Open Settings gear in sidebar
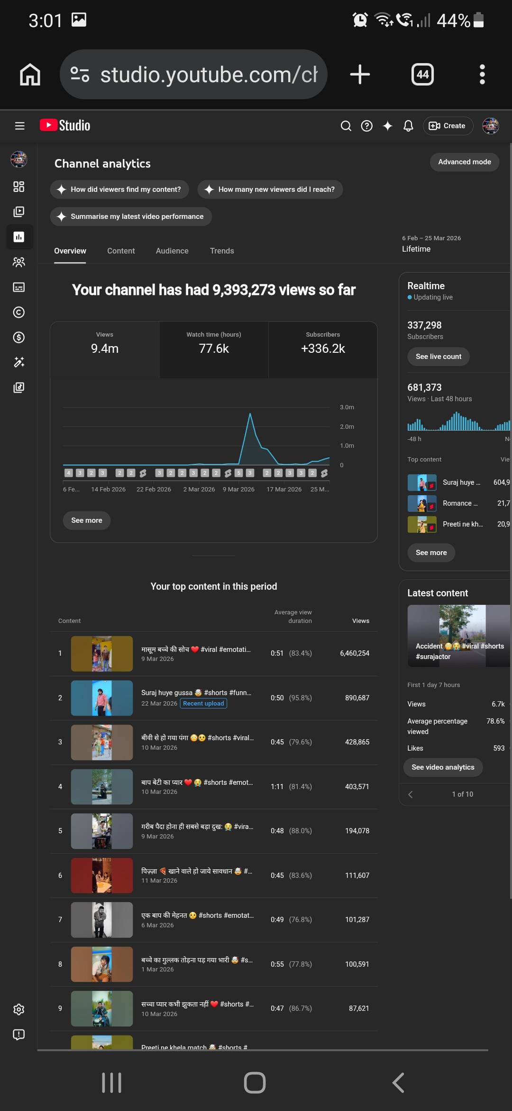512x1111 pixels. coord(19,1009)
